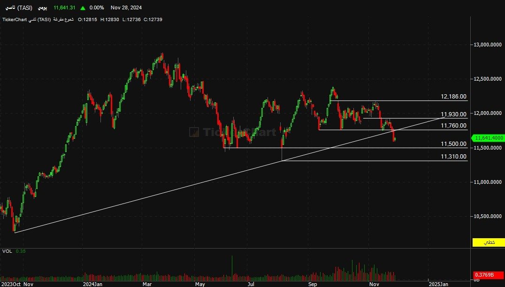
Task: Click the 11,500.0000 price axis label
Action: (x=488, y=148)
